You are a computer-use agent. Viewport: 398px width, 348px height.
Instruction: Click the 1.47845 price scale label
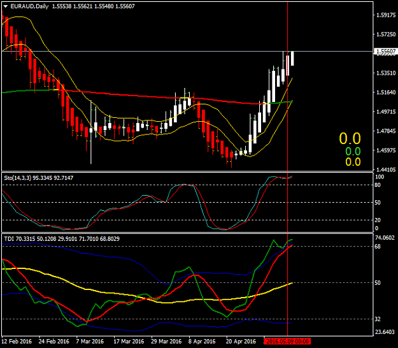386,131
